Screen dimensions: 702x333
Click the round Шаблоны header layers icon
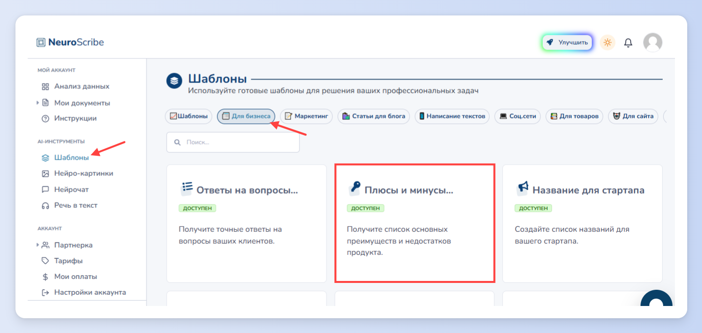pos(175,81)
